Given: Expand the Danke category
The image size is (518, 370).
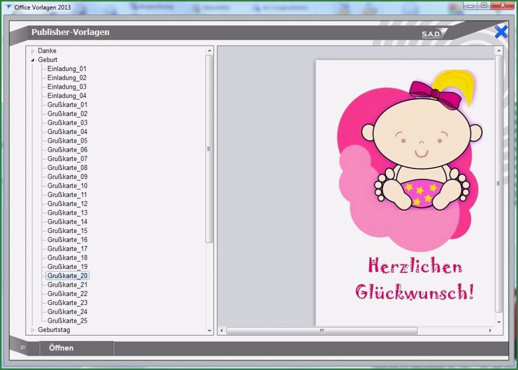Looking at the screenshot, I should (x=32, y=51).
